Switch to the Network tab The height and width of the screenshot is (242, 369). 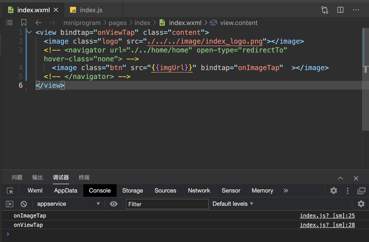coord(199,191)
